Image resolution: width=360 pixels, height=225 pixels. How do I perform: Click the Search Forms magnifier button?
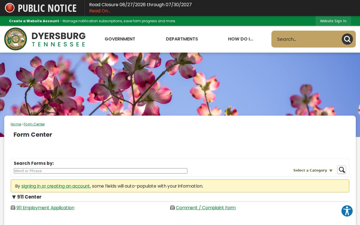click(341, 170)
